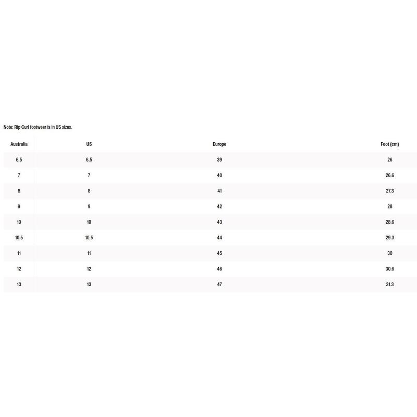Select Australia size 6.5 cell
The width and height of the screenshot is (417, 417).
[19, 160]
